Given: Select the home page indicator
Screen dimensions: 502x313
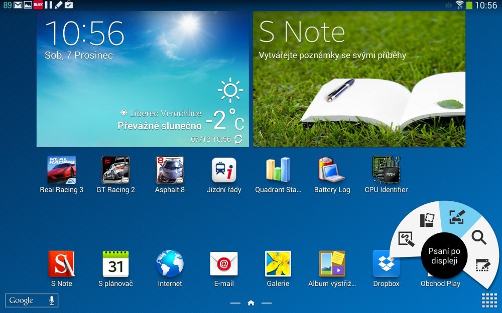Looking at the screenshot, I should [x=251, y=303].
